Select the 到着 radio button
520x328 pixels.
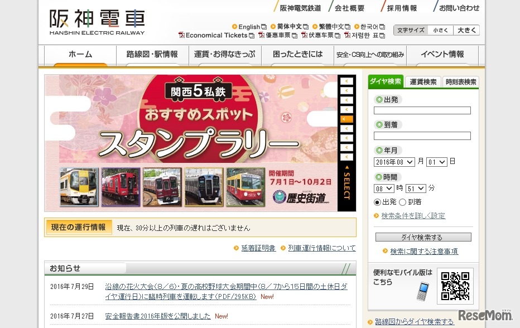(x=403, y=202)
